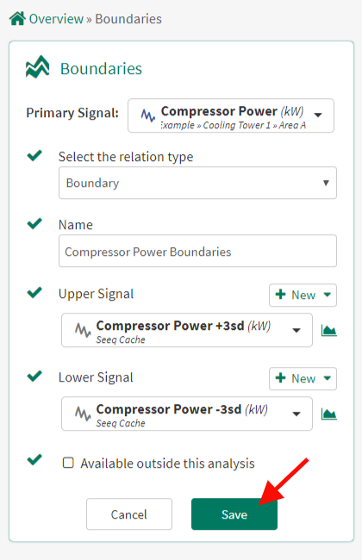Open the Compressor Power +3sd signal dropdown
362x560 pixels.
187,330
